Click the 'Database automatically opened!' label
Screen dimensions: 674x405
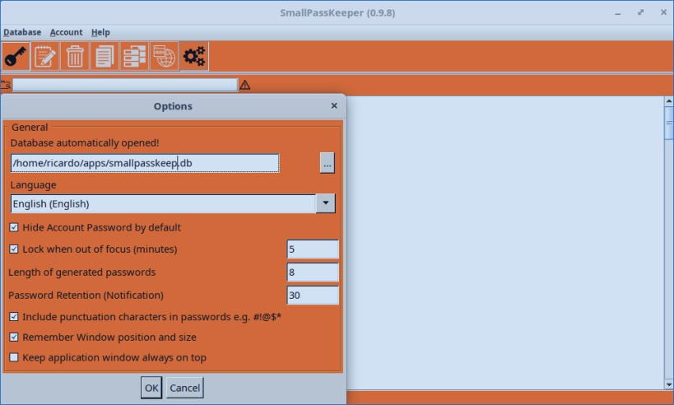pyautogui.click(x=85, y=142)
